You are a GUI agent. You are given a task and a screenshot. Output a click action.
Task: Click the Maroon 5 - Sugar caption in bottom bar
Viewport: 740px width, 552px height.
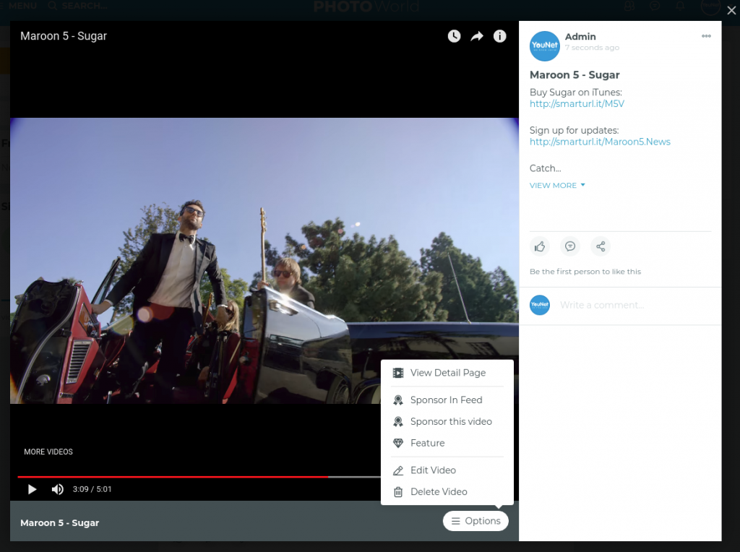pyautogui.click(x=59, y=523)
